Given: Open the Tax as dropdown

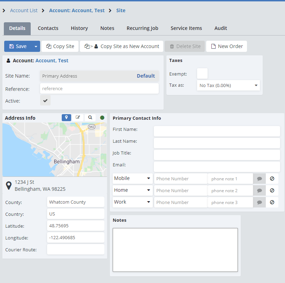Looking at the screenshot, I should click(228, 85).
